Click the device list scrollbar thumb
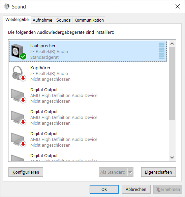This screenshot has width=185, height=197. [x=172, y=83]
